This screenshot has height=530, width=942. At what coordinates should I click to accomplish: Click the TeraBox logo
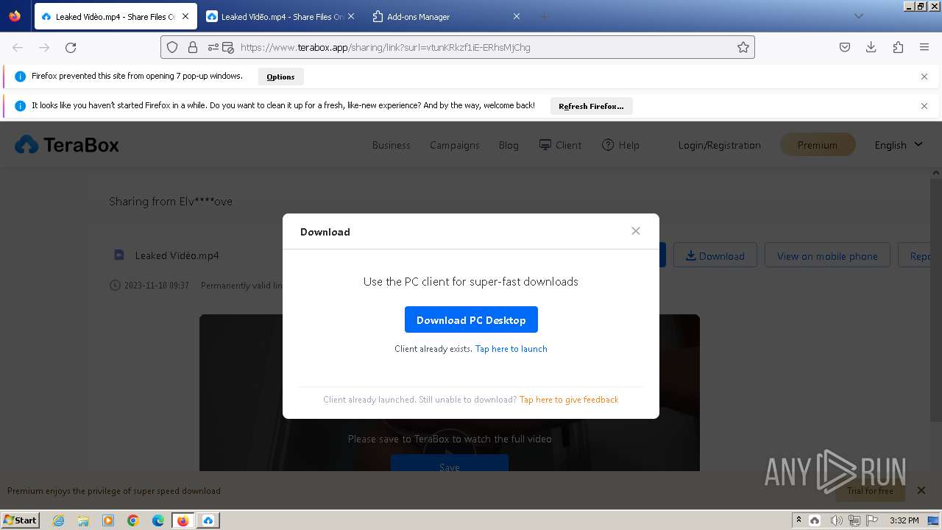(67, 145)
